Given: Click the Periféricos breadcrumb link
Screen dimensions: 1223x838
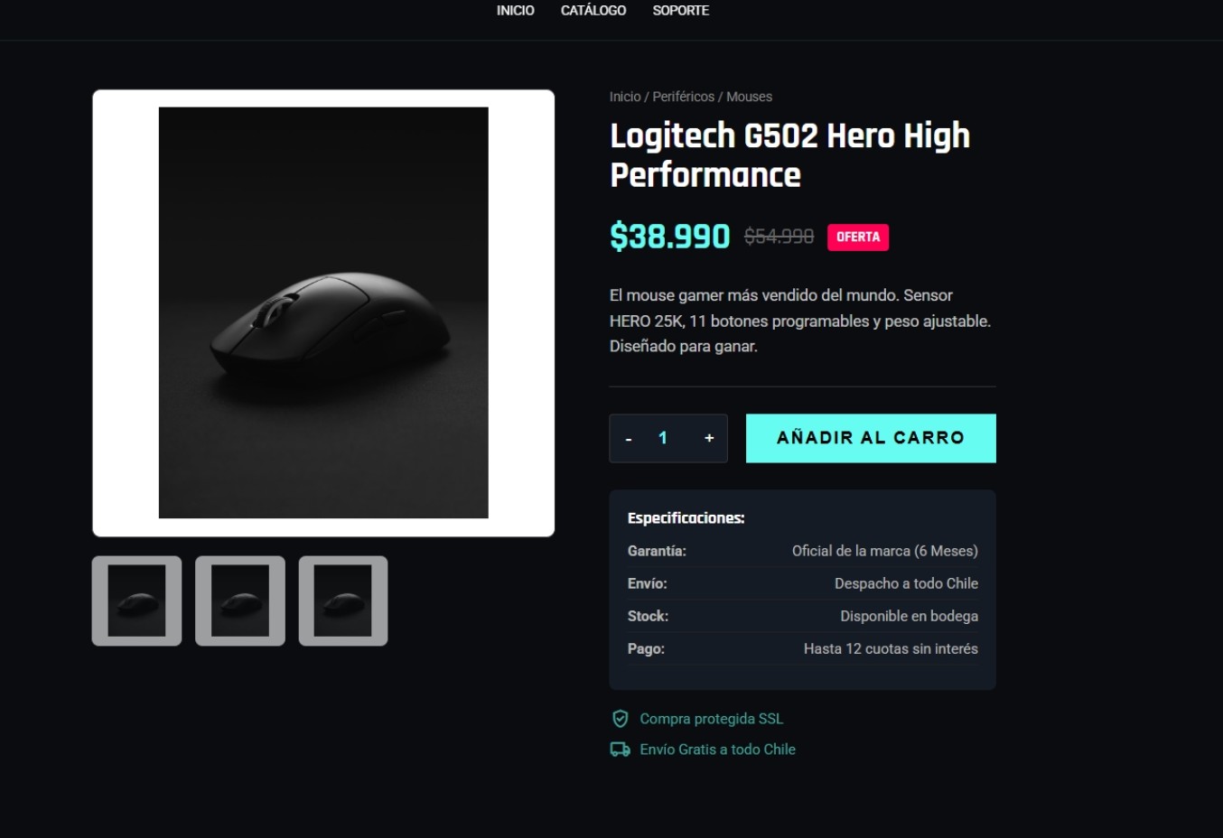Looking at the screenshot, I should 683,97.
